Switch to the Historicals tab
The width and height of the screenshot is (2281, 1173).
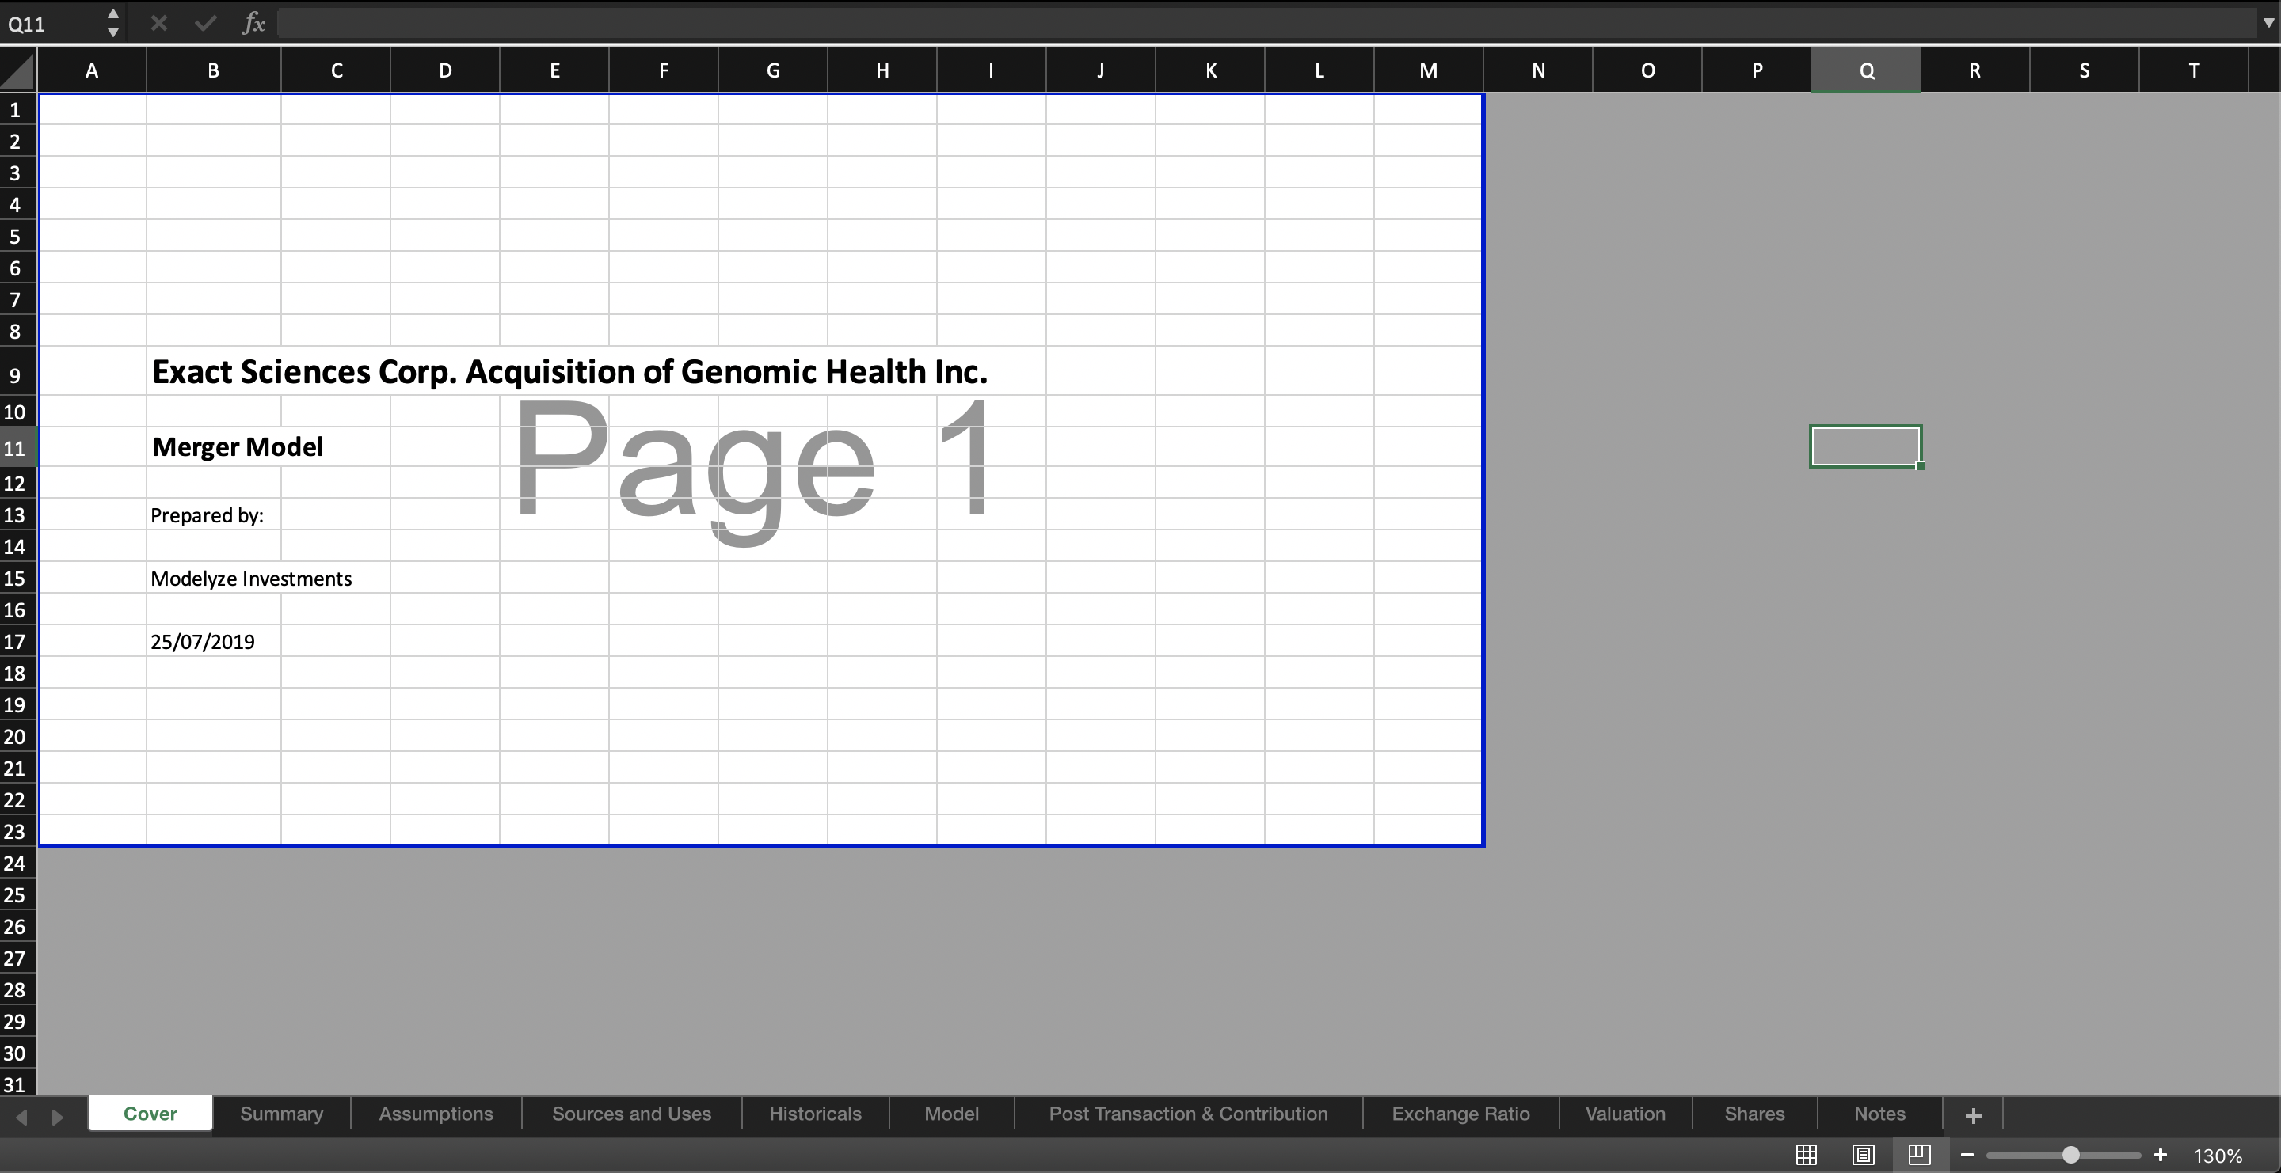pos(815,1114)
